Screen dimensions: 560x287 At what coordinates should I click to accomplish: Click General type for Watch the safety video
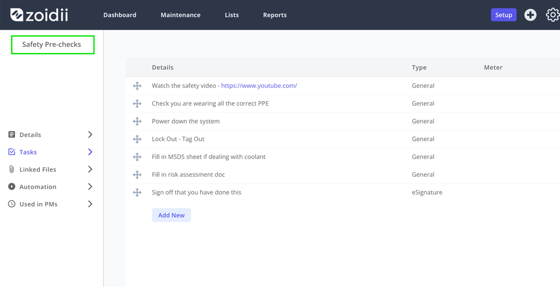[x=423, y=86]
